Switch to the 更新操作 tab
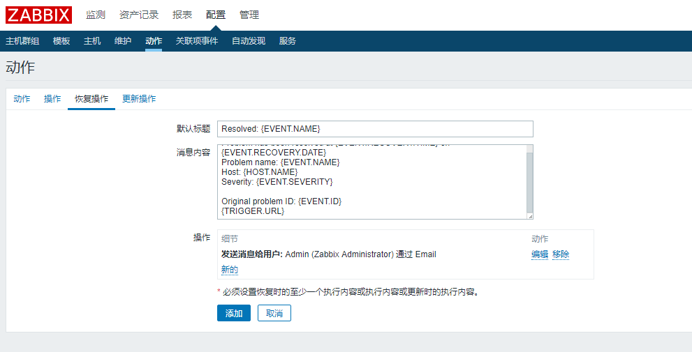Viewport: 692px width, 352px height. (x=139, y=99)
